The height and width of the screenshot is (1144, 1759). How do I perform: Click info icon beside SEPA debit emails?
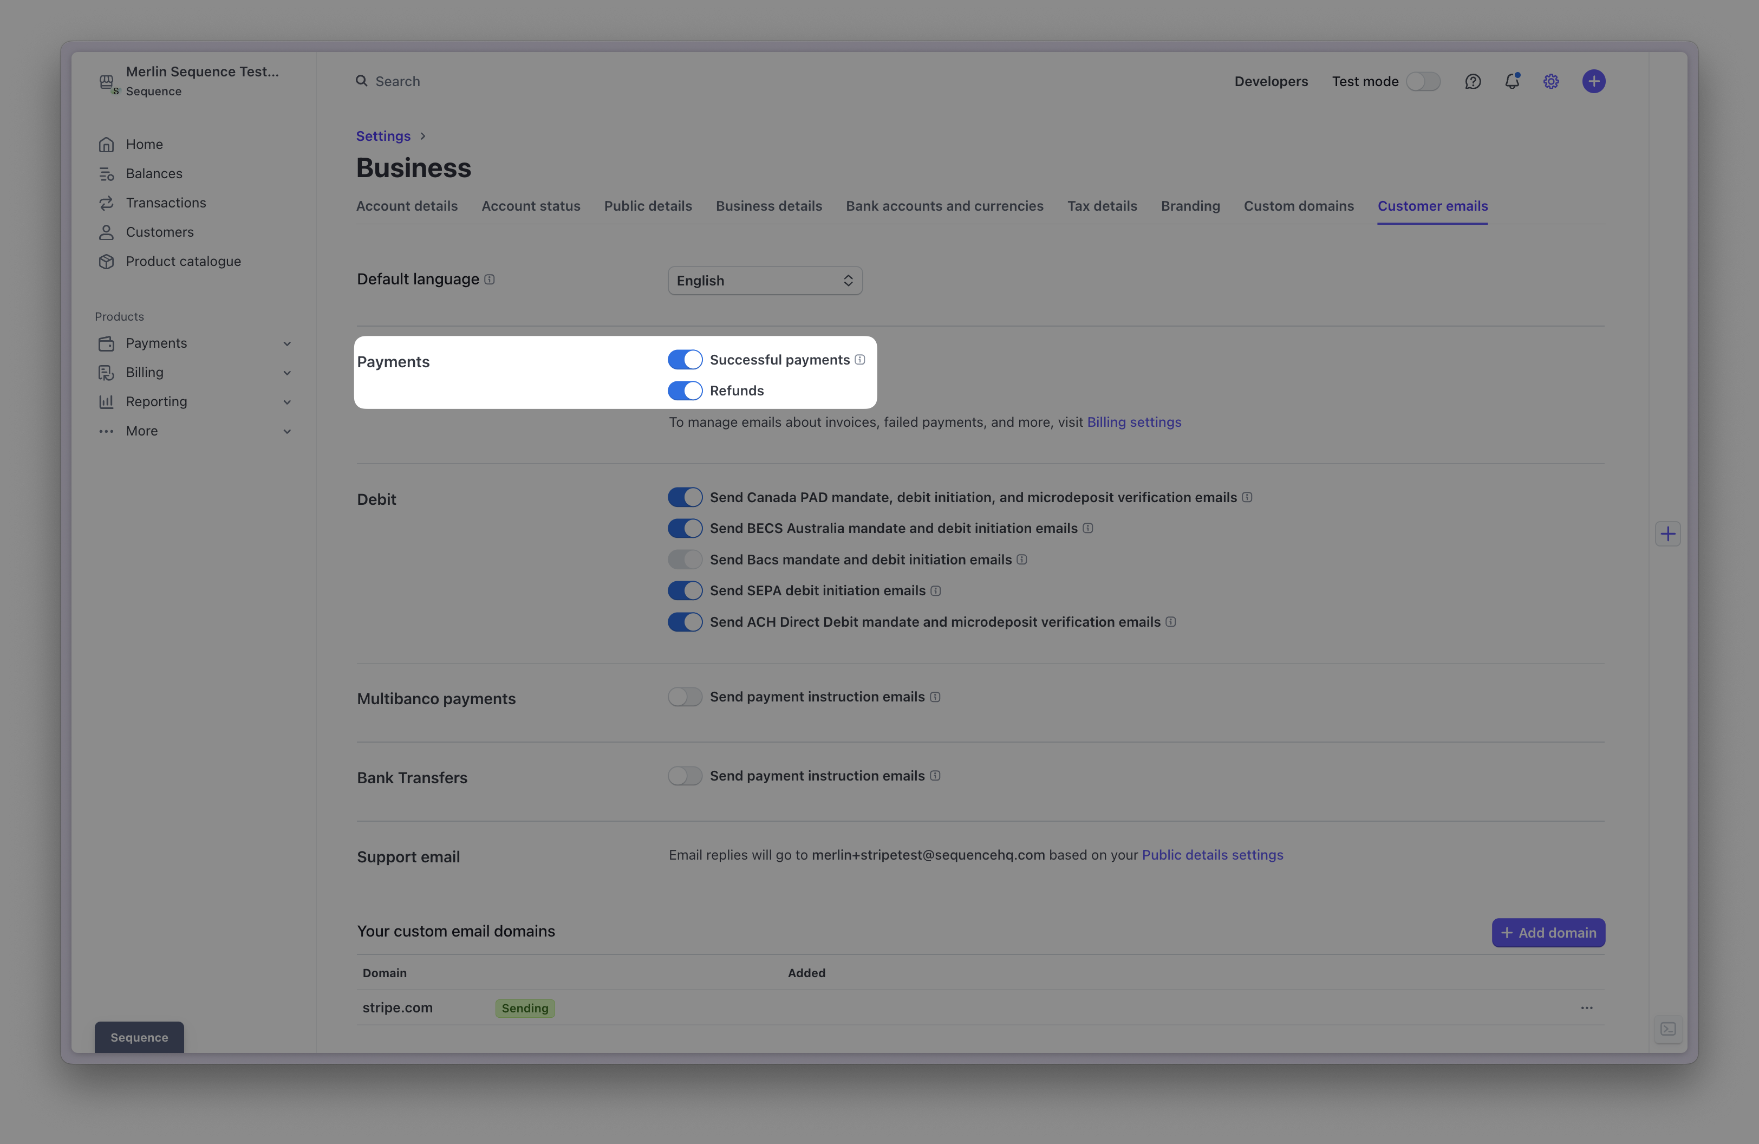(x=936, y=590)
